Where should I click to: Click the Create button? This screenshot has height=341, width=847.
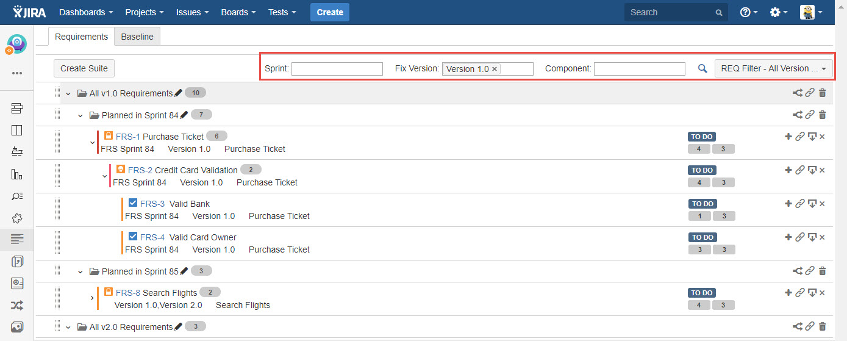point(330,12)
